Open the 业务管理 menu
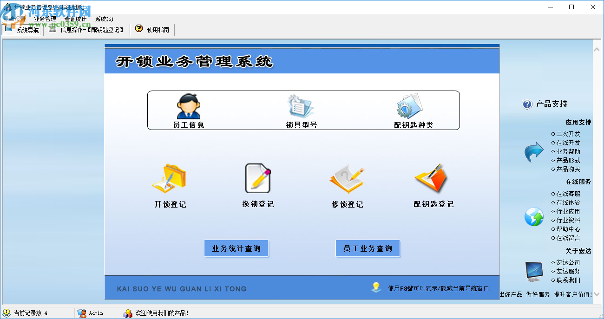 [x=45, y=19]
